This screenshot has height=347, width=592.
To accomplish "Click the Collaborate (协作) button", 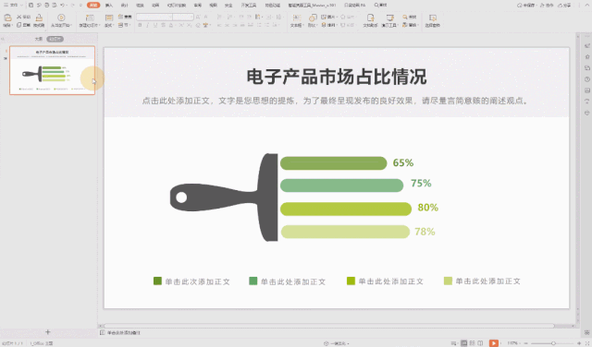I will [x=547, y=6].
